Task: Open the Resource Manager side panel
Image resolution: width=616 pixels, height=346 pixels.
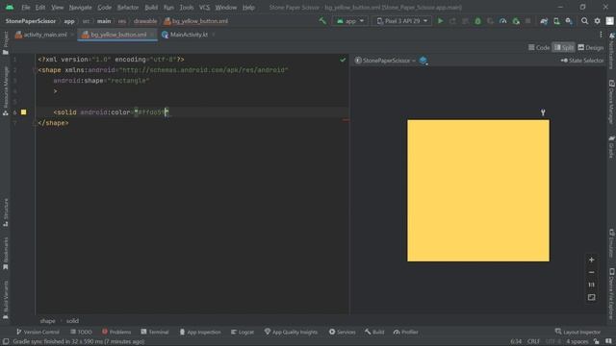Action: (6, 90)
